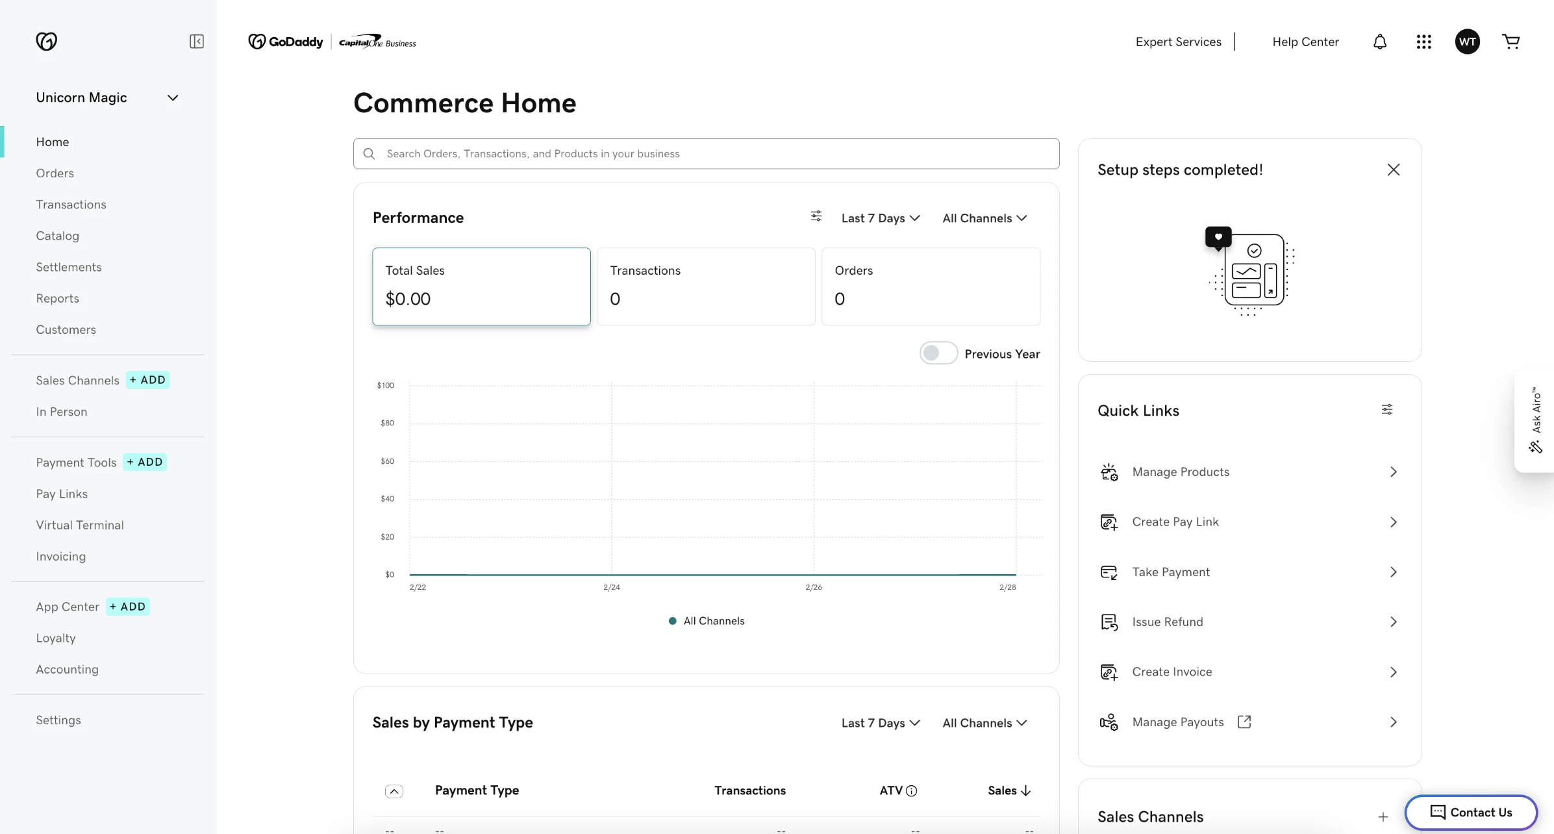Screen dimensions: 1554x834
Task: Open In Person sales channel
Action: [x=62, y=412]
